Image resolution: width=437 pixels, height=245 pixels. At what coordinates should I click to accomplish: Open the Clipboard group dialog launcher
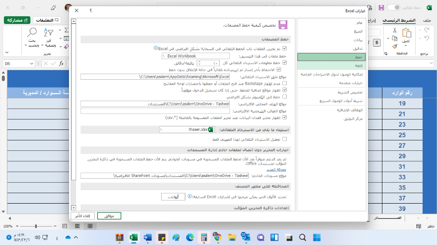click(386, 54)
